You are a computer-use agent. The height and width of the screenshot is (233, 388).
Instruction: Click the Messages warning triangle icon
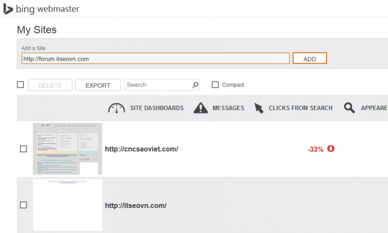tap(200, 108)
